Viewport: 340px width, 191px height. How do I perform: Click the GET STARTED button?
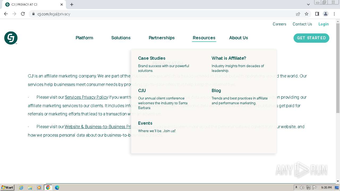click(311, 38)
